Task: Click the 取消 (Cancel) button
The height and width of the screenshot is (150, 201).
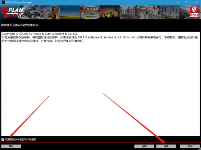Action: (x=190, y=146)
